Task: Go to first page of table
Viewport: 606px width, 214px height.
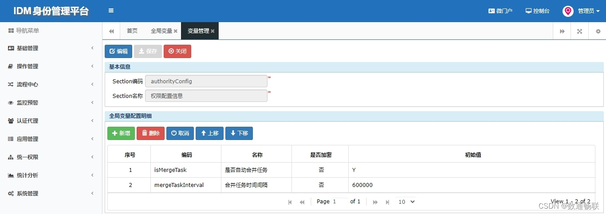Action: click(290, 202)
